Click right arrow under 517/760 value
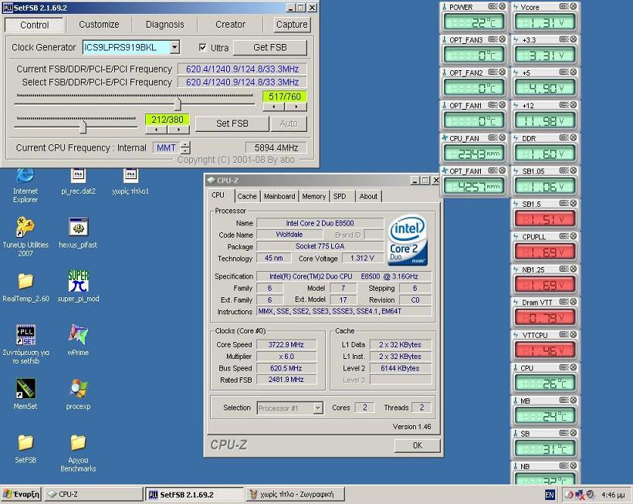 pos(296,107)
